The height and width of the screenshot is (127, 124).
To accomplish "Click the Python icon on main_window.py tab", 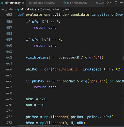I will pyautogui.click(x=65, y=3).
